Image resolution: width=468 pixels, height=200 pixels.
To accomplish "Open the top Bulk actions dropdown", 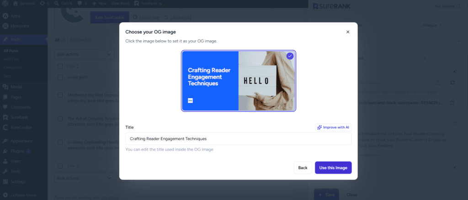I will [83, 54].
